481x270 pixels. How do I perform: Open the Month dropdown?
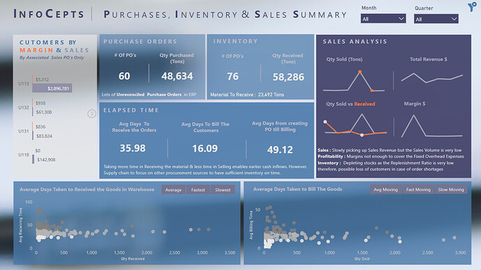click(383, 19)
